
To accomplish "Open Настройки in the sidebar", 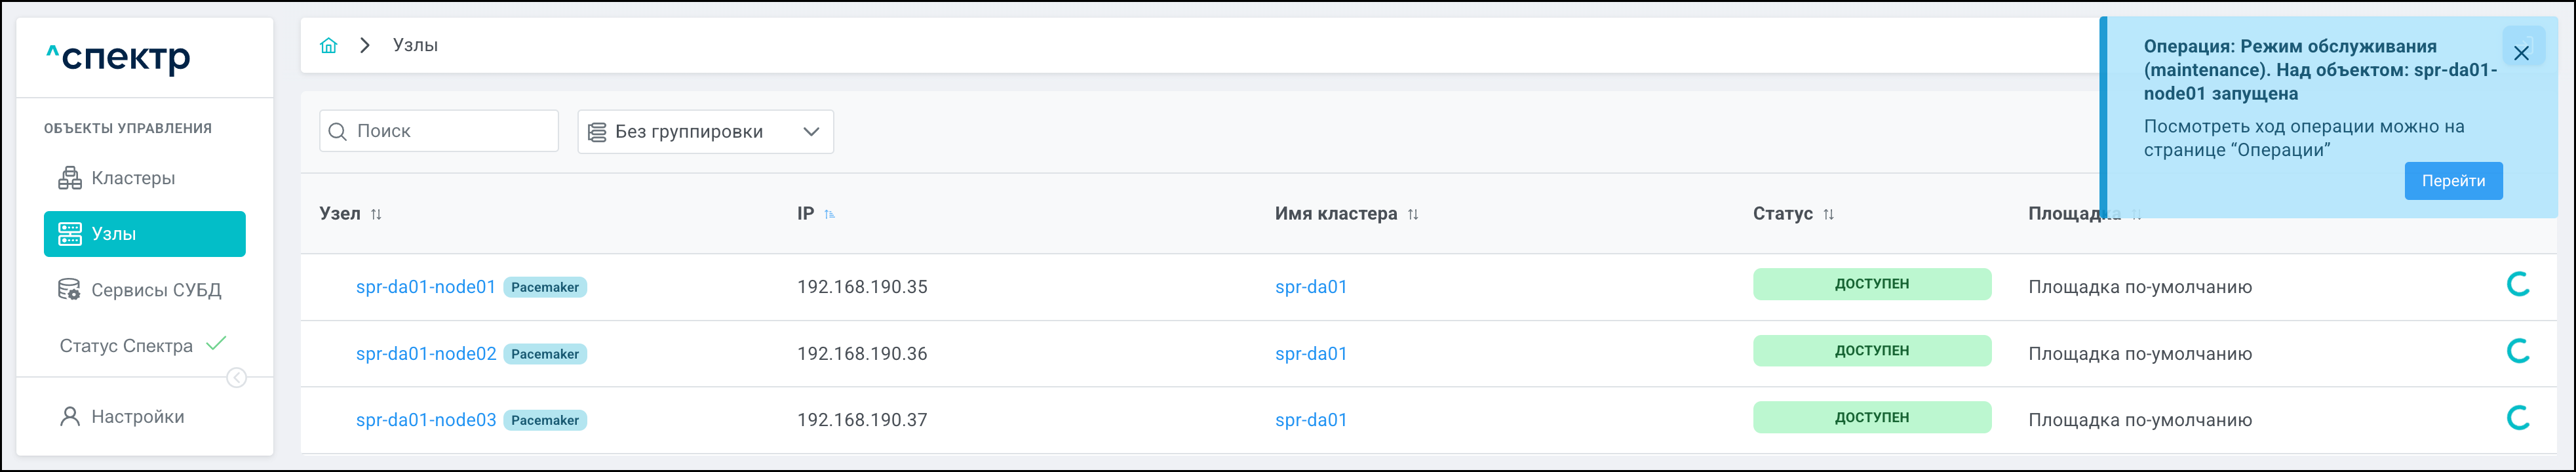I will point(137,417).
